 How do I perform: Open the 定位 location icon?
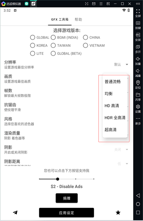[x=138, y=85]
